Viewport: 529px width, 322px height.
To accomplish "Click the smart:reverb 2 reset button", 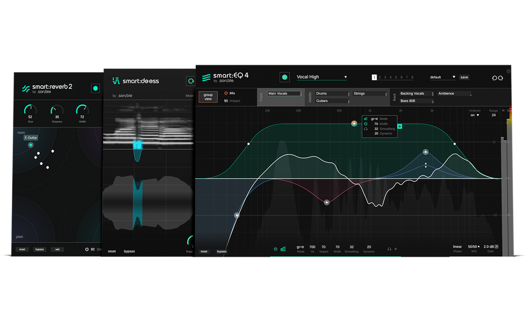I will (22, 250).
